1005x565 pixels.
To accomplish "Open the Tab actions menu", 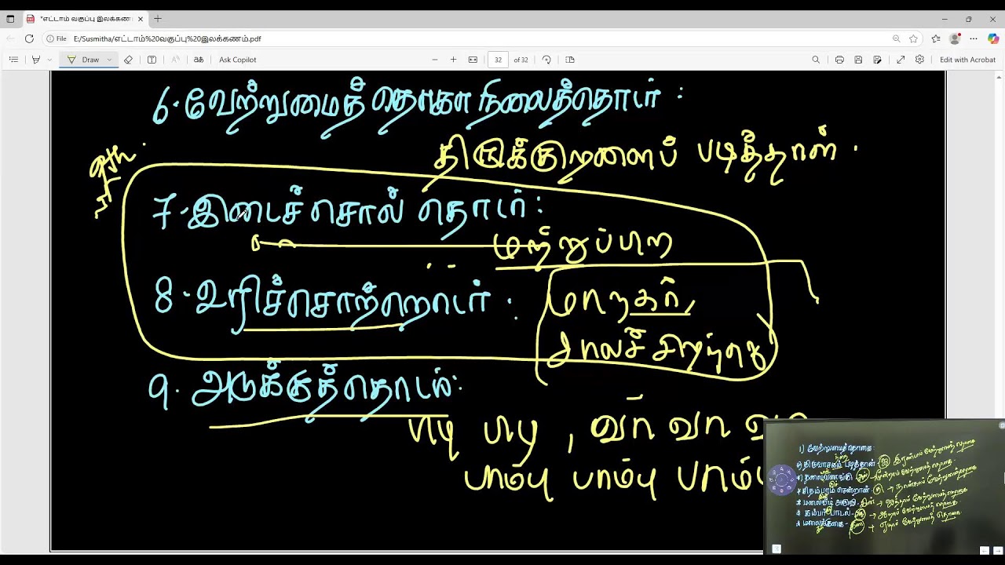I will point(10,19).
